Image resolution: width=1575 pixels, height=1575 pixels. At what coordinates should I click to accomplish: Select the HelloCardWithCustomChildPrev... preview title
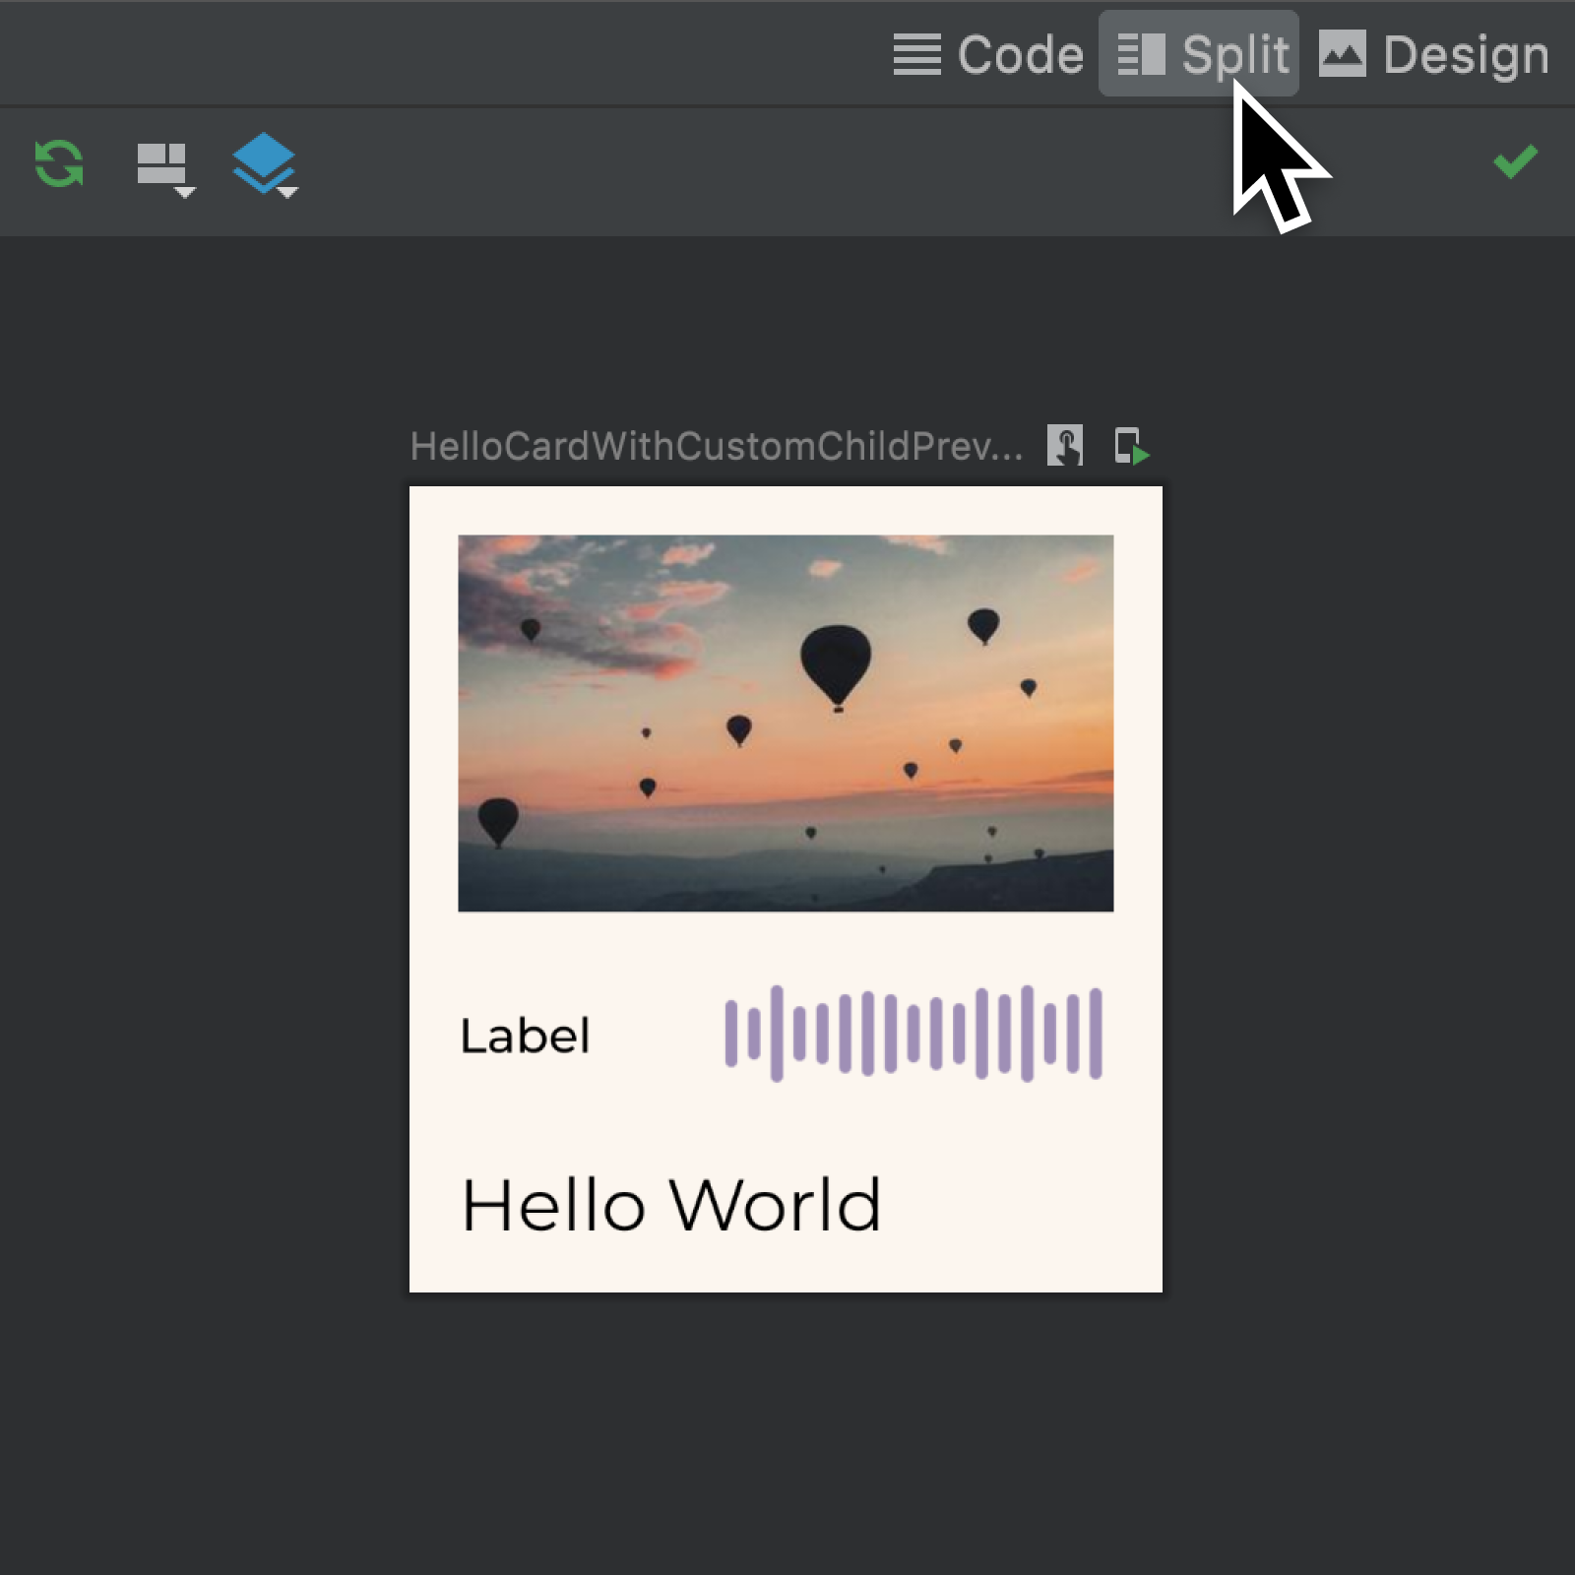717,446
